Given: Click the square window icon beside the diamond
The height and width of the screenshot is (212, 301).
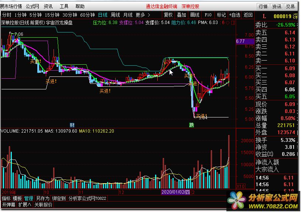Looking at the screenshot, I should 232,23.
